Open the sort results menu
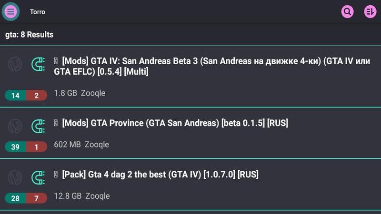The height and width of the screenshot is (214, 381). point(370,11)
